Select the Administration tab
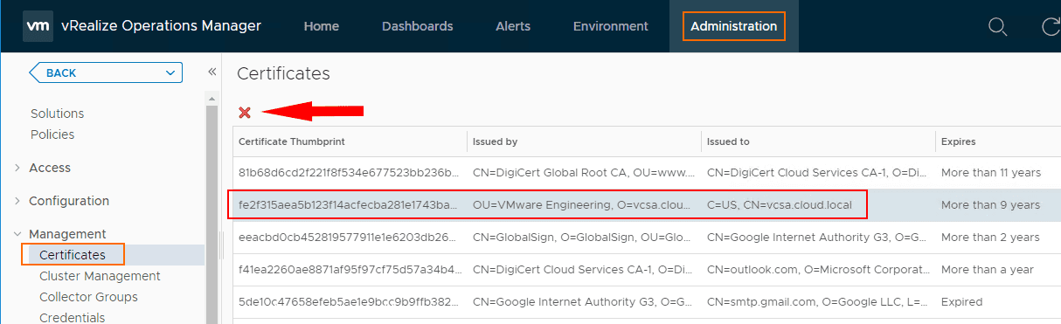This screenshot has width=1061, height=324. coord(733,26)
